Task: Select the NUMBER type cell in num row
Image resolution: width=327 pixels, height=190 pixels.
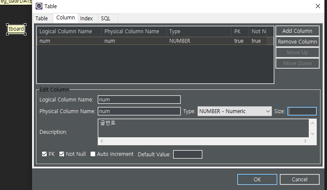Action: 199,41
